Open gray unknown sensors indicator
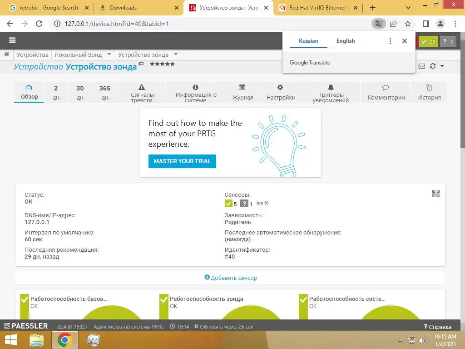Screen dimensions: 465x349 tap(448, 41)
